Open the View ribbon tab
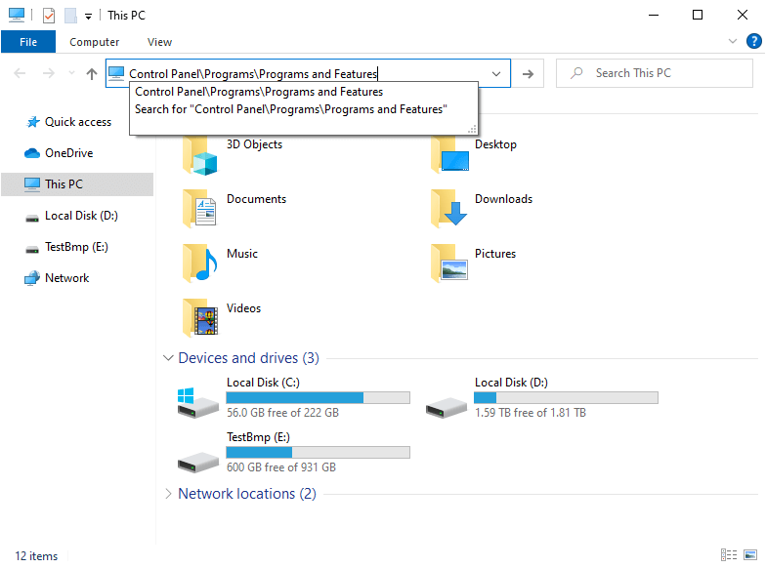This screenshot has height=568, width=766. (x=160, y=42)
